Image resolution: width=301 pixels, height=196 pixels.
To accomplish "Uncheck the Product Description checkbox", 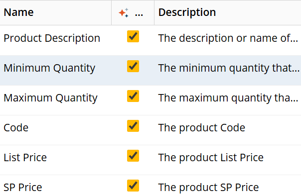I will point(133,36).
